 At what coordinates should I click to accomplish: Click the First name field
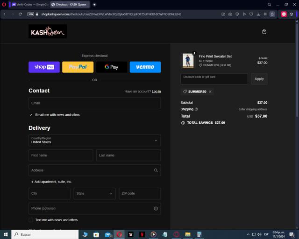click(61, 155)
